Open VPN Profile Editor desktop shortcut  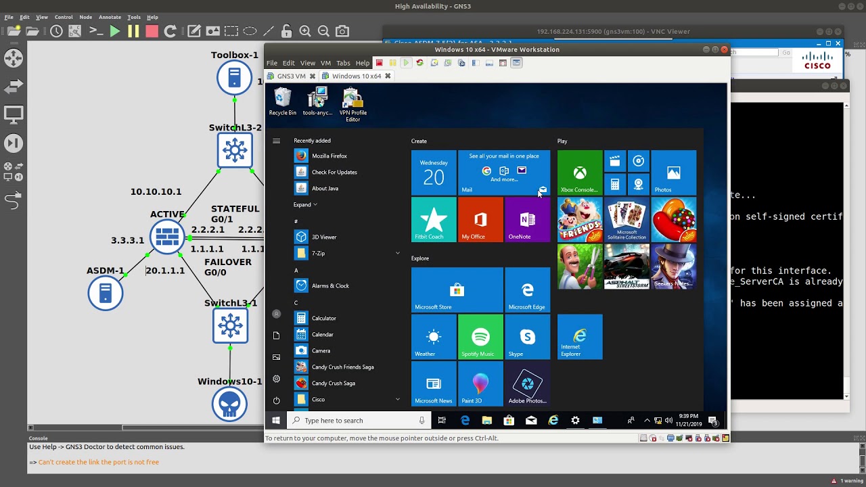pyautogui.click(x=352, y=105)
